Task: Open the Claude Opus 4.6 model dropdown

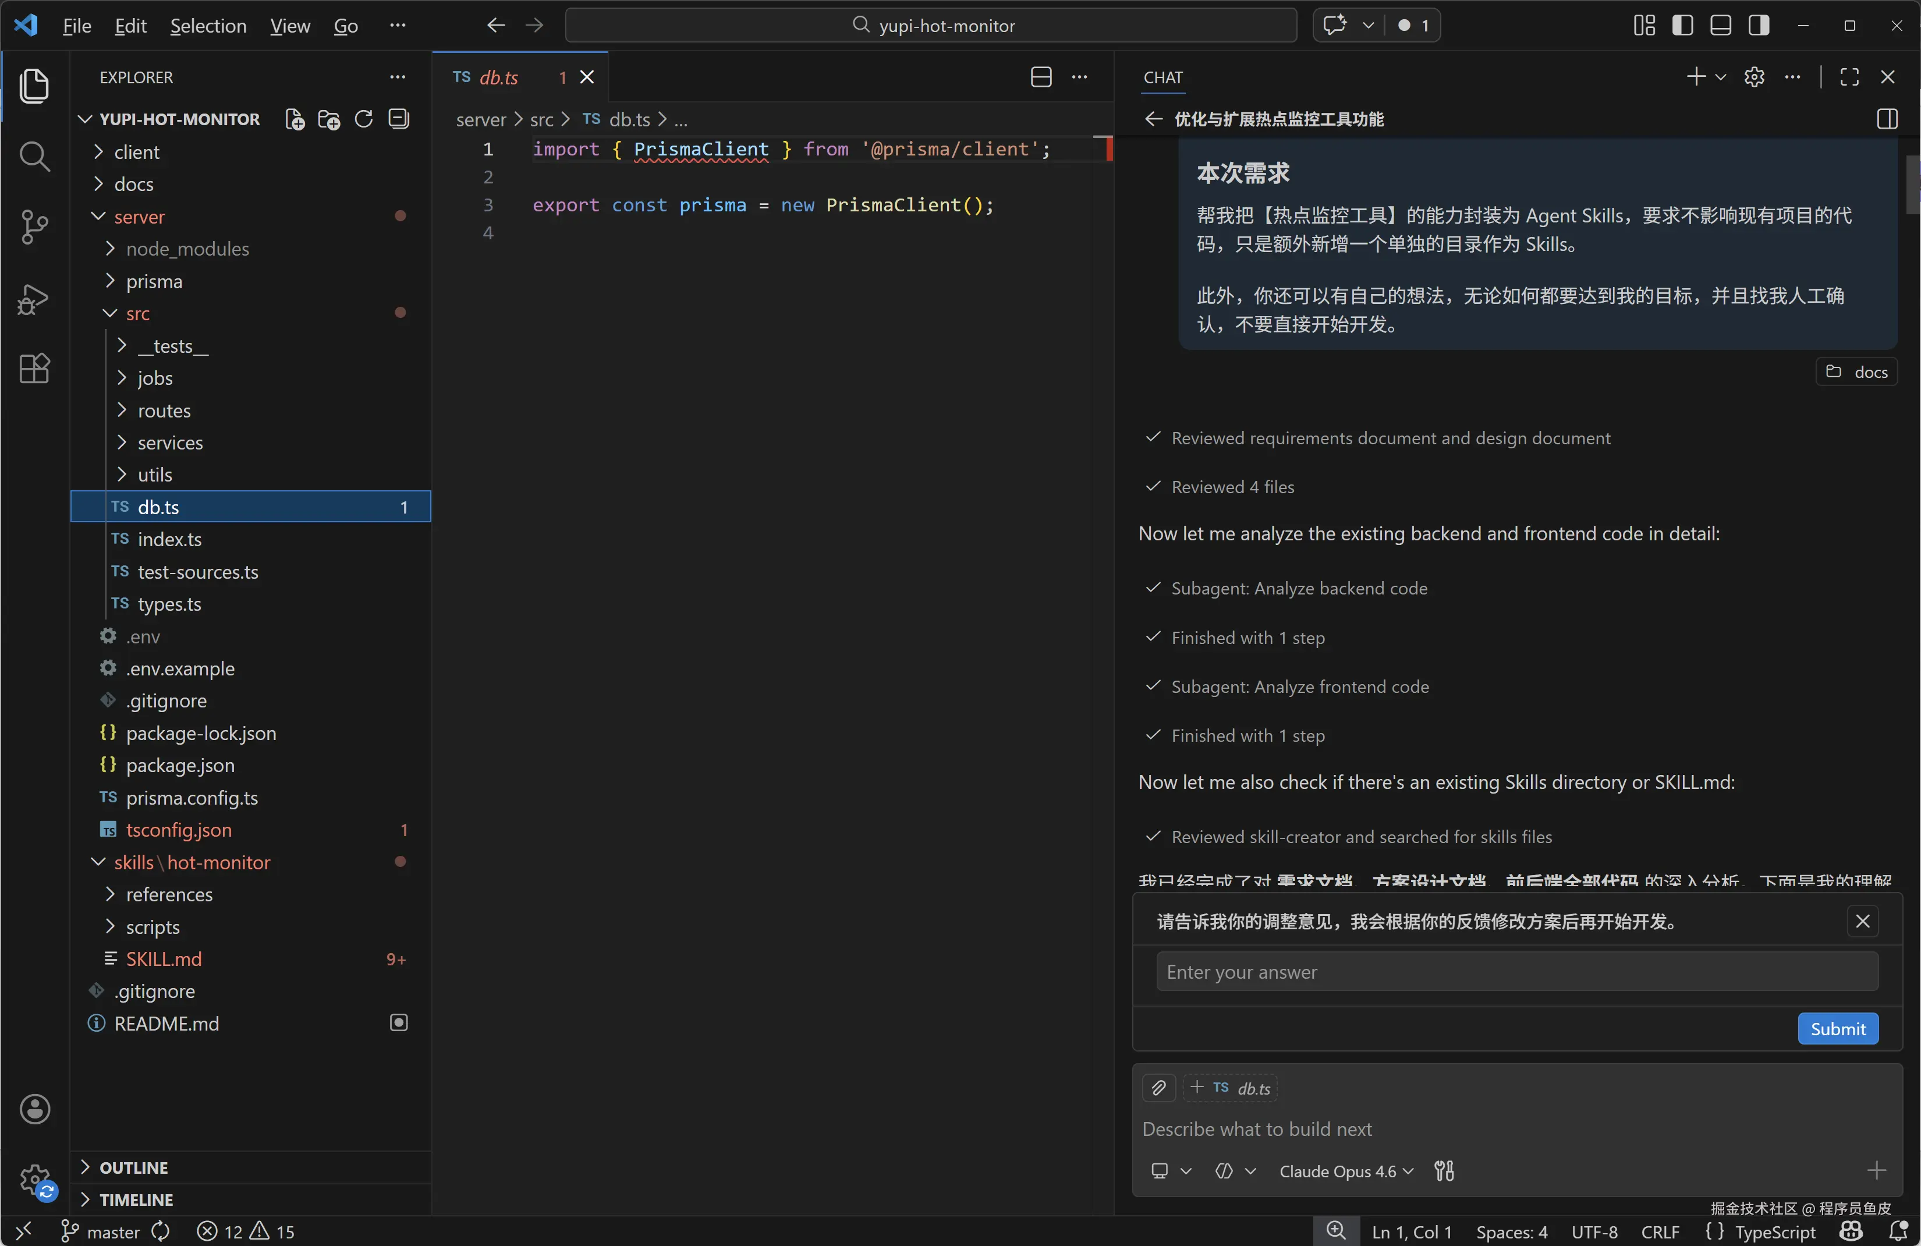Action: tap(1345, 1171)
